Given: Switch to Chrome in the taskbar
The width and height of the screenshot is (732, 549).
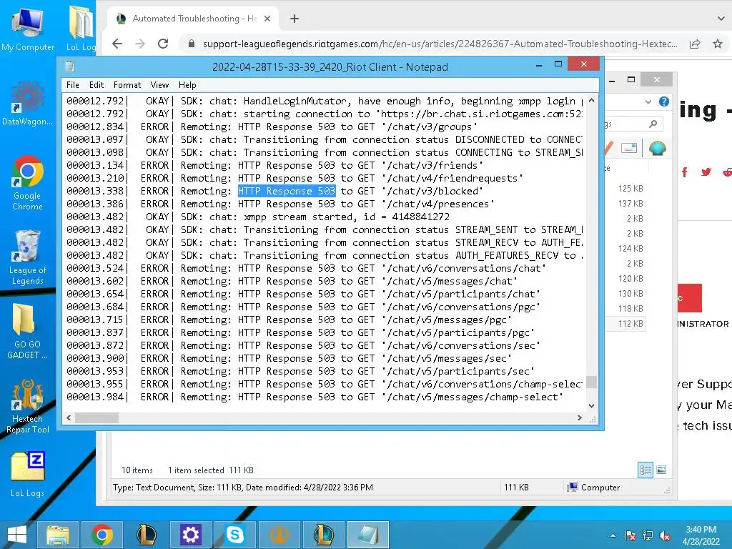Looking at the screenshot, I should [102, 535].
